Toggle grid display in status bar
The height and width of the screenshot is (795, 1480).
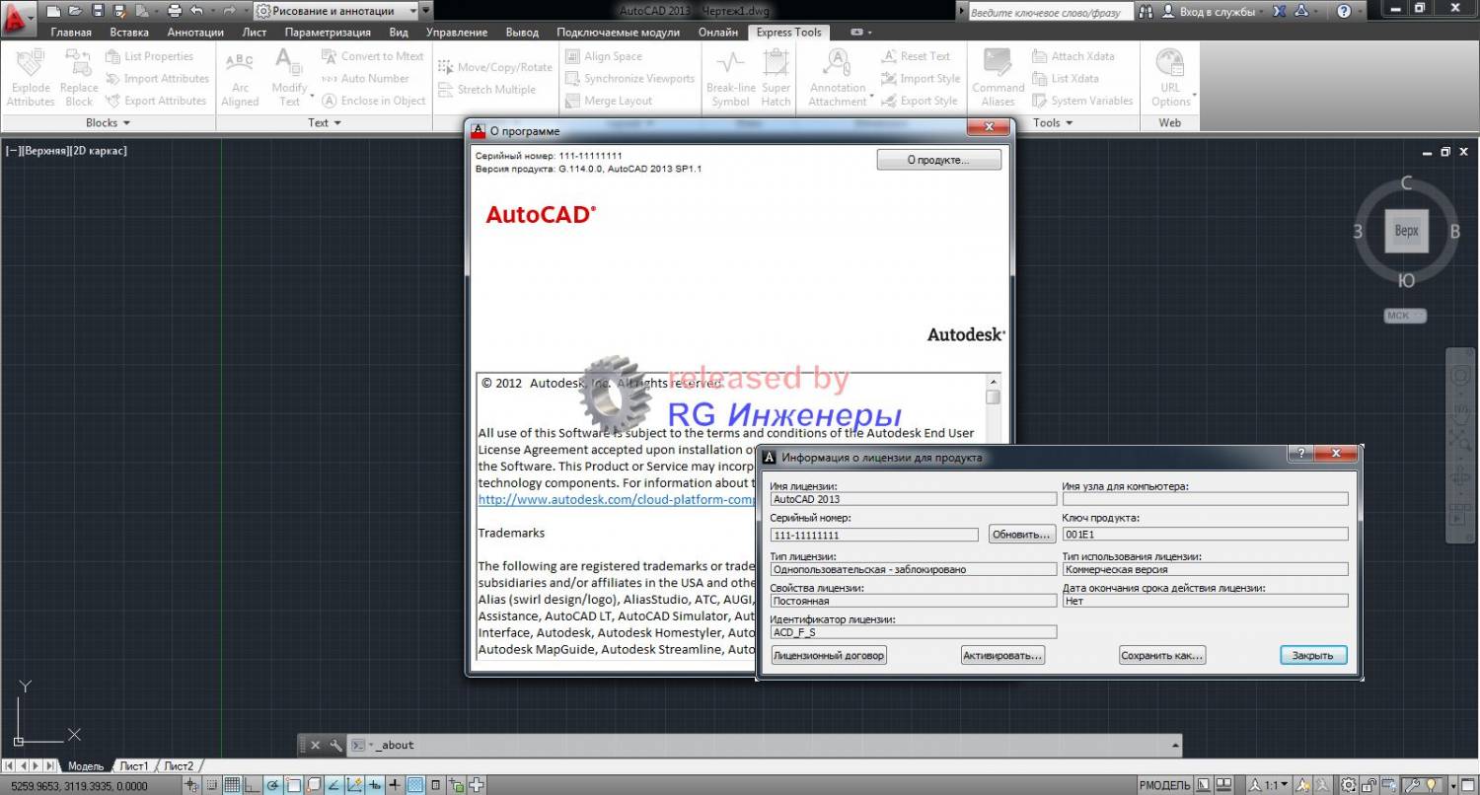click(231, 785)
